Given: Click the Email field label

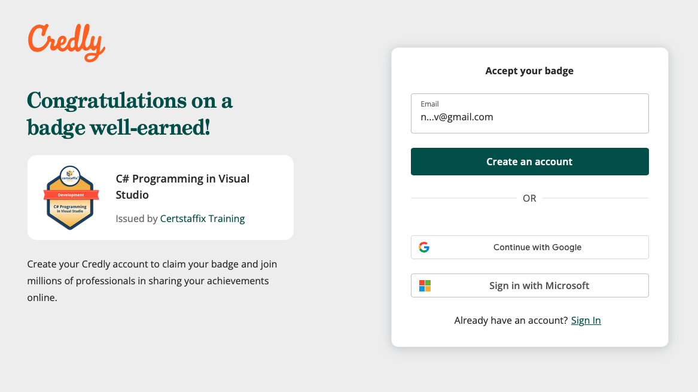Looking at the screenshot, I should pyautogui.click(x=429, y=104).
